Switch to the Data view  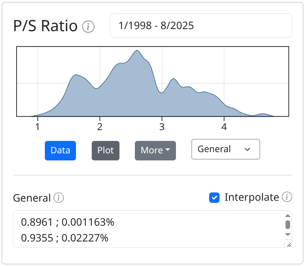pyautogui.click(x=60, y=150)
